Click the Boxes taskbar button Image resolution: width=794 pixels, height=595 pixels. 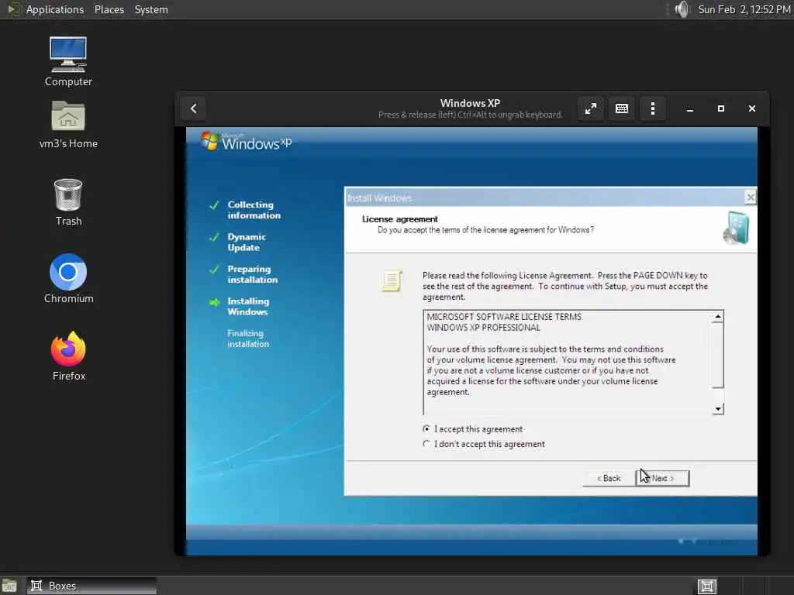click(x=91, y=586)
